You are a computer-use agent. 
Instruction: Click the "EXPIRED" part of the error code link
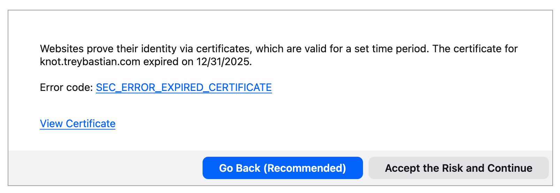pyautogui.click(x=182, y=87)
